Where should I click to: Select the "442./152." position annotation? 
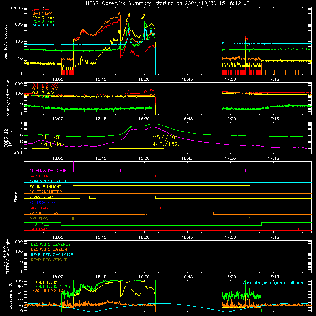pyautogui.click(x=166, y=144)
